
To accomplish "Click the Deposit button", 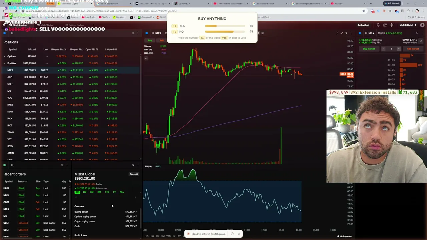I will pos(134,174).
